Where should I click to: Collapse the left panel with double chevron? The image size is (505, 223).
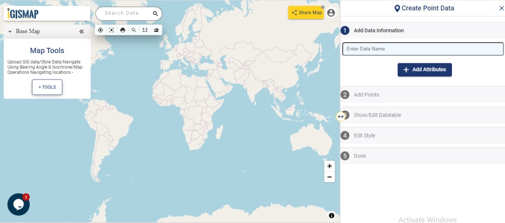tap(81, 31)
